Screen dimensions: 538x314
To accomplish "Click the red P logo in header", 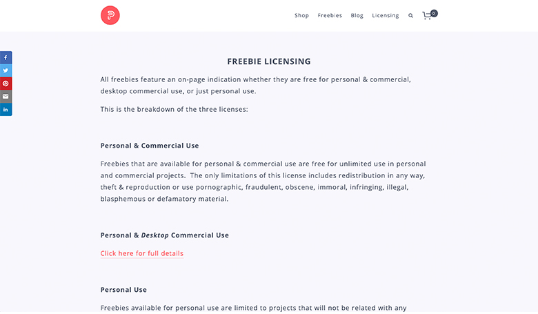I will 110,15.
